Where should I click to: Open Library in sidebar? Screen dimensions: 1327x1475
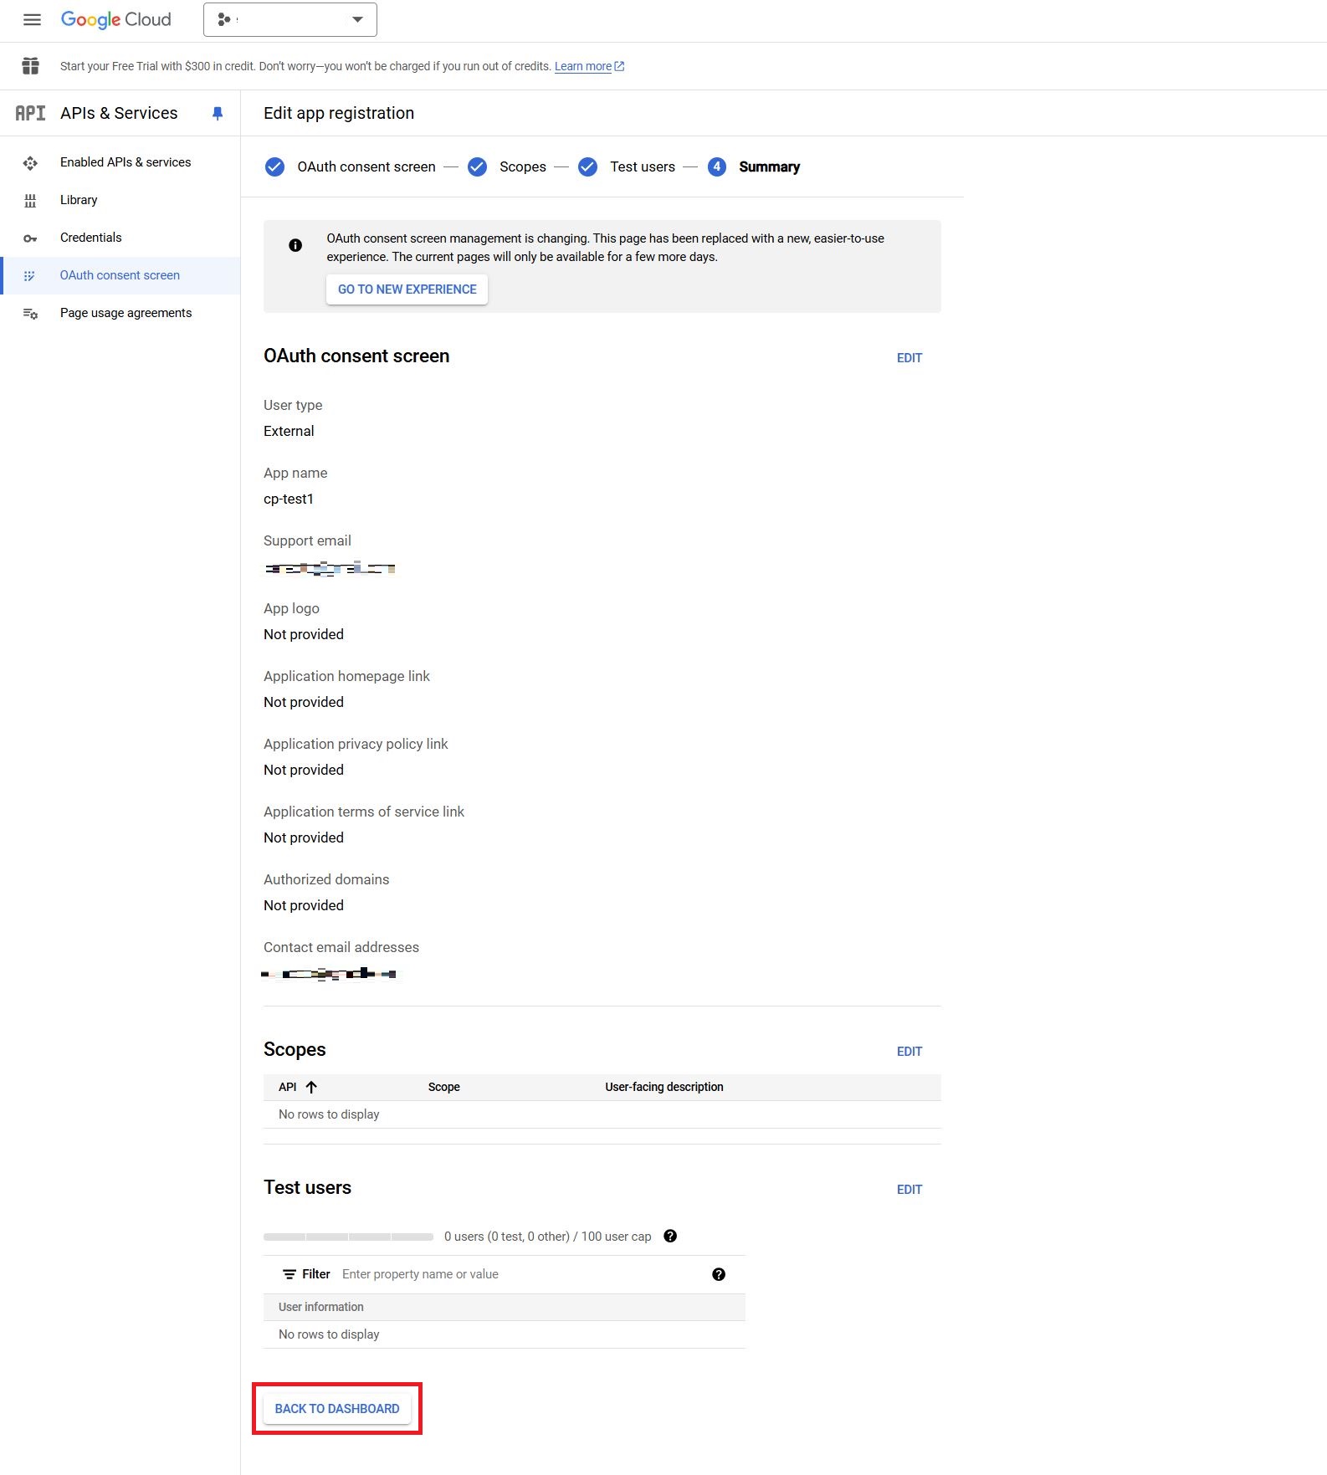pos(79,200)
